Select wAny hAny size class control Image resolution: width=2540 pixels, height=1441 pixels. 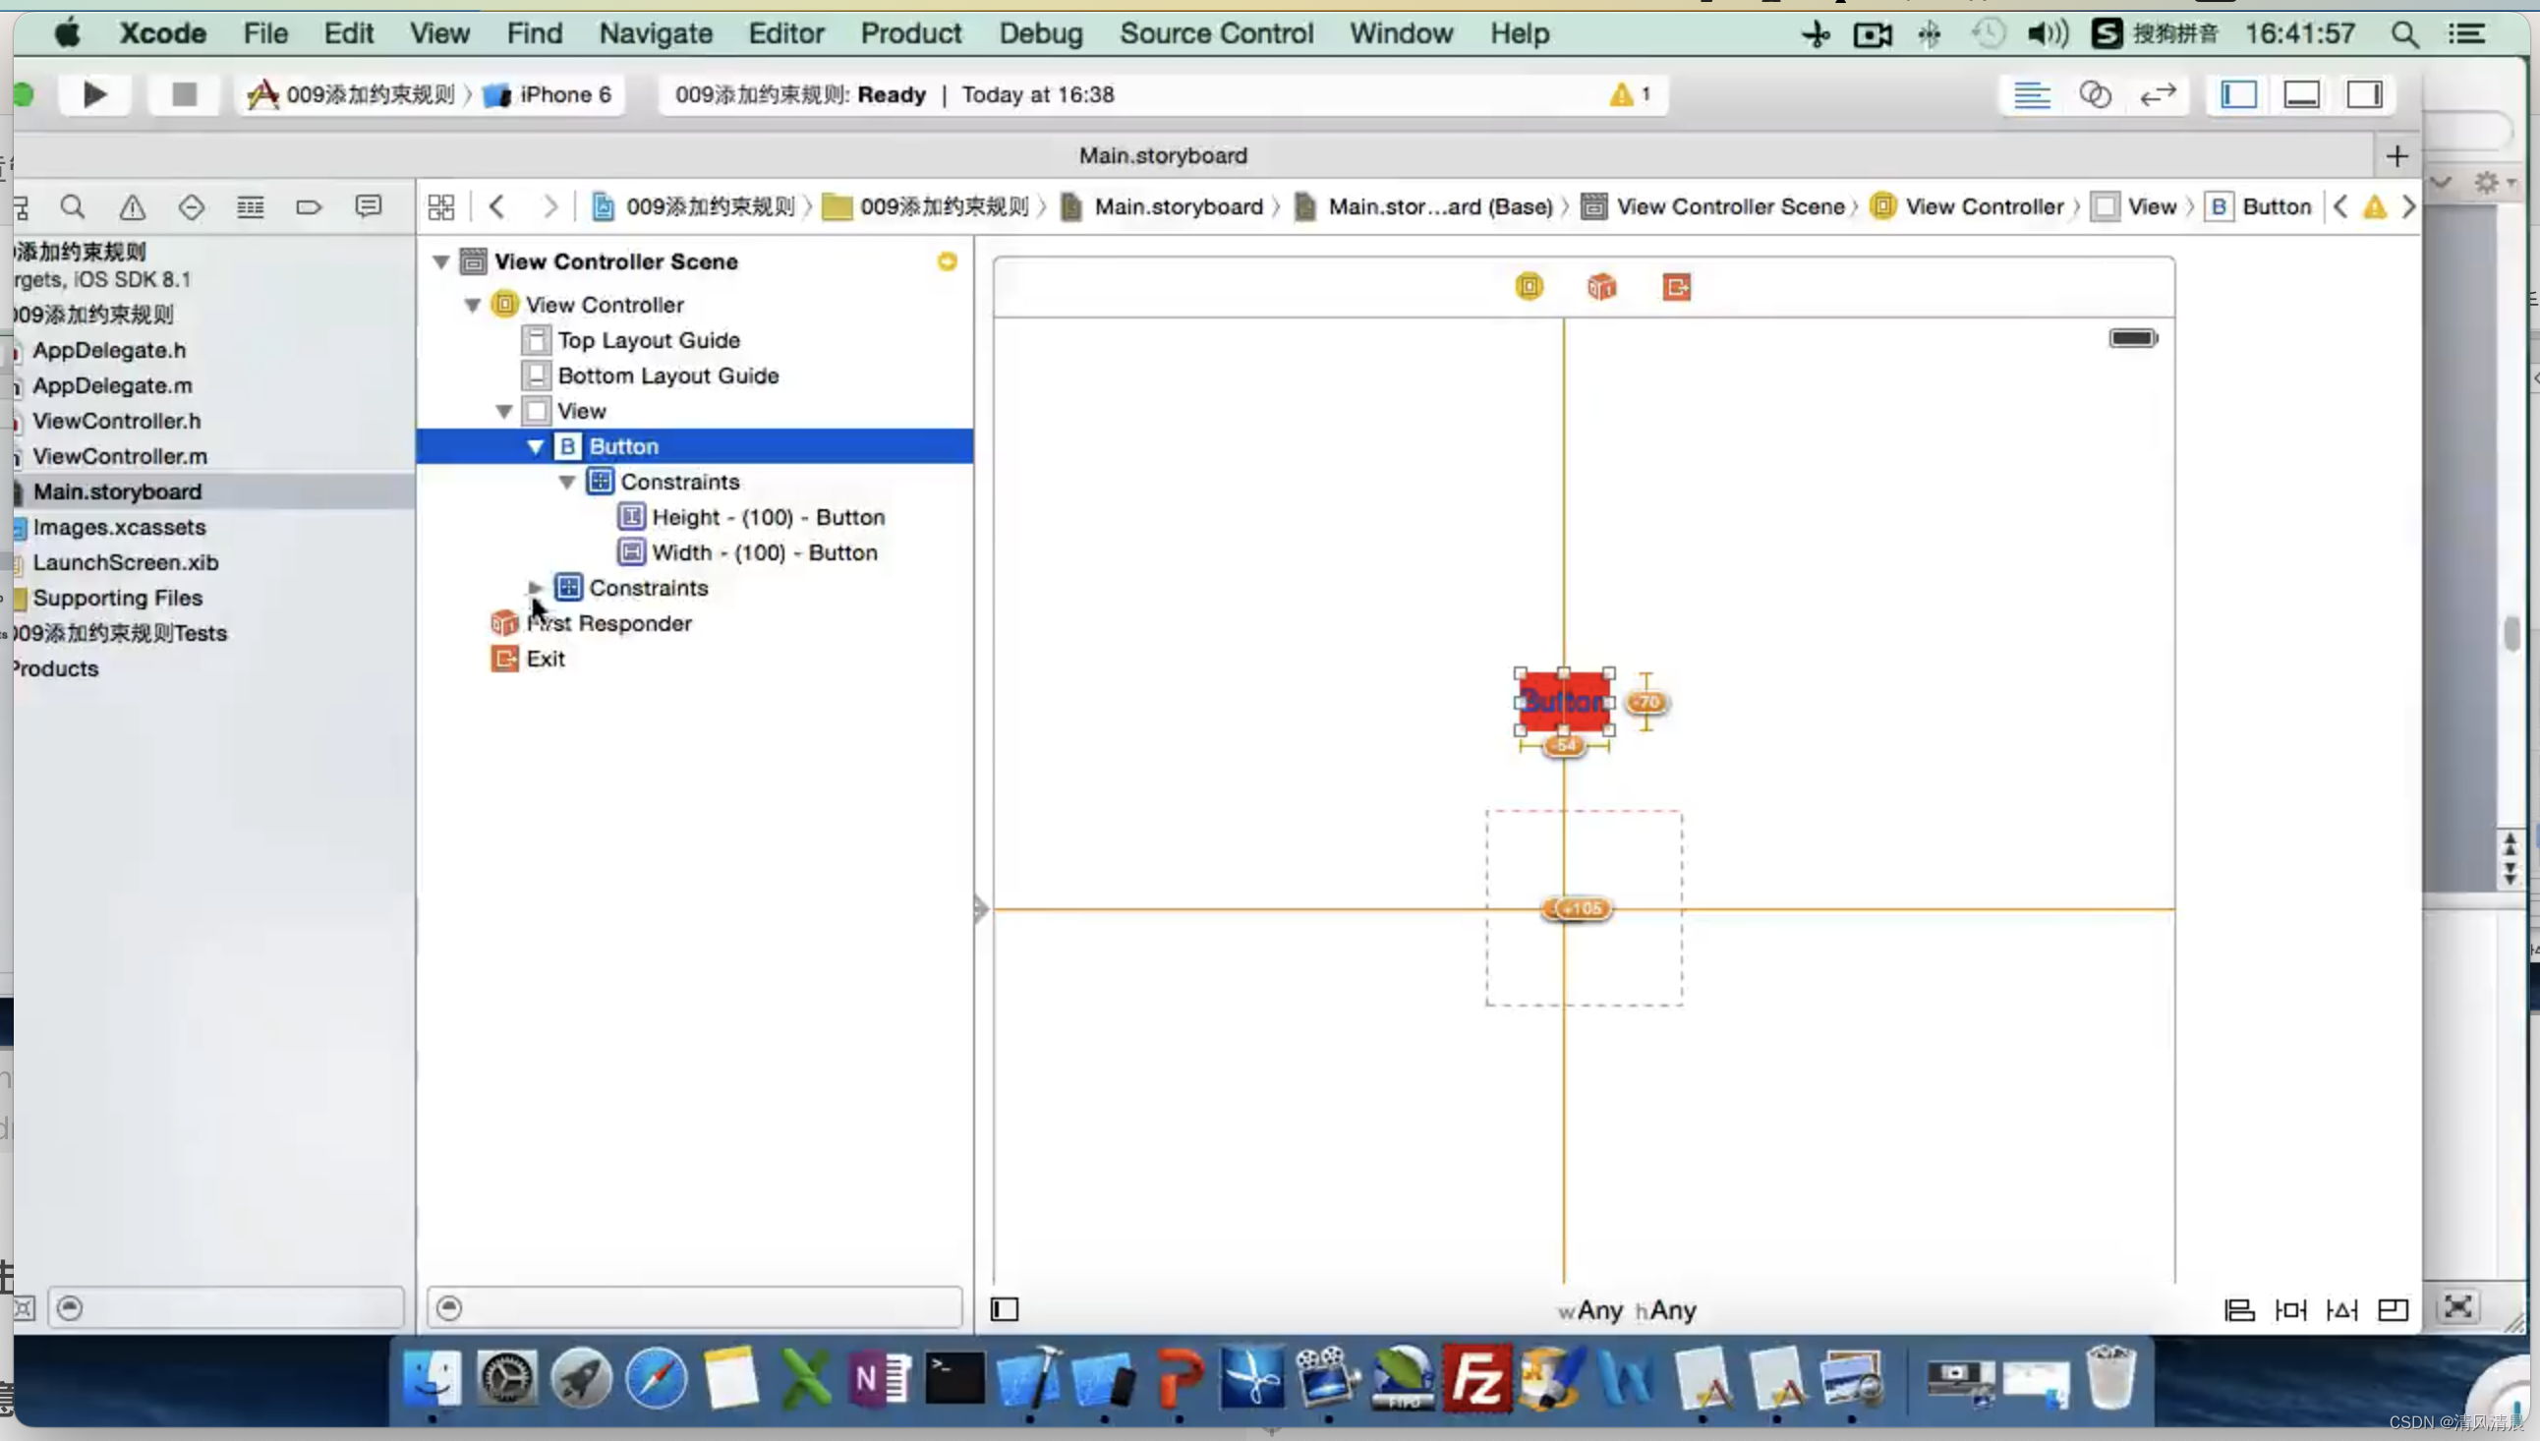[1621, 1310]
